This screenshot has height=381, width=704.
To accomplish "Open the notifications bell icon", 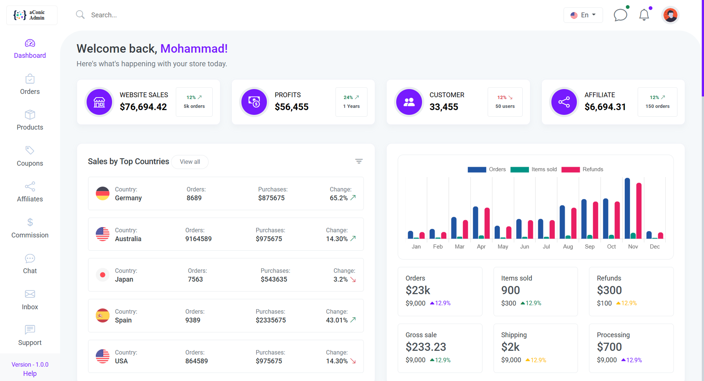I will point(644,15).
